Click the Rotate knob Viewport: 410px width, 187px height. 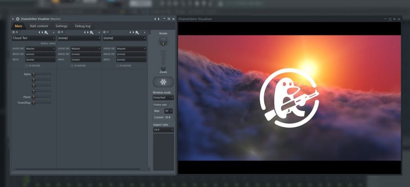coord(163,41)
